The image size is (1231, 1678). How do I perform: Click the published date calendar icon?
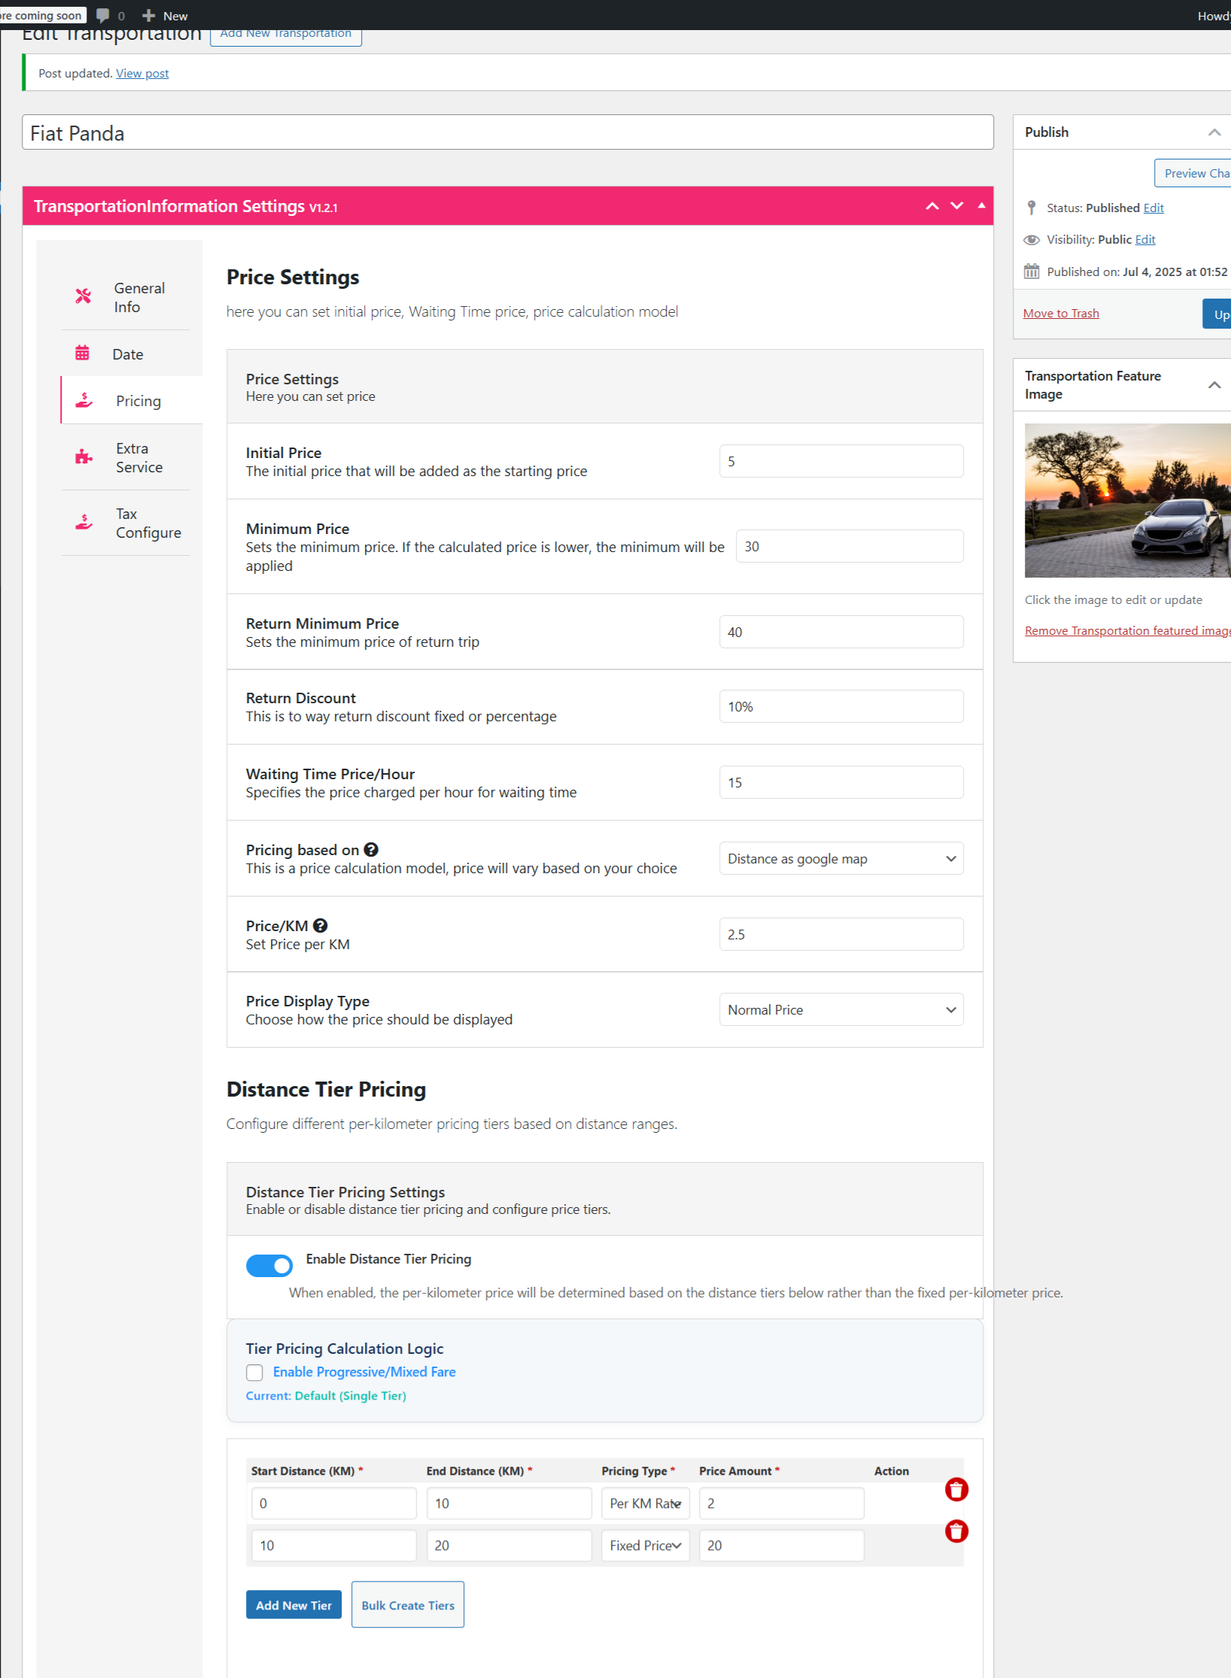click(x=1032, y=272)
